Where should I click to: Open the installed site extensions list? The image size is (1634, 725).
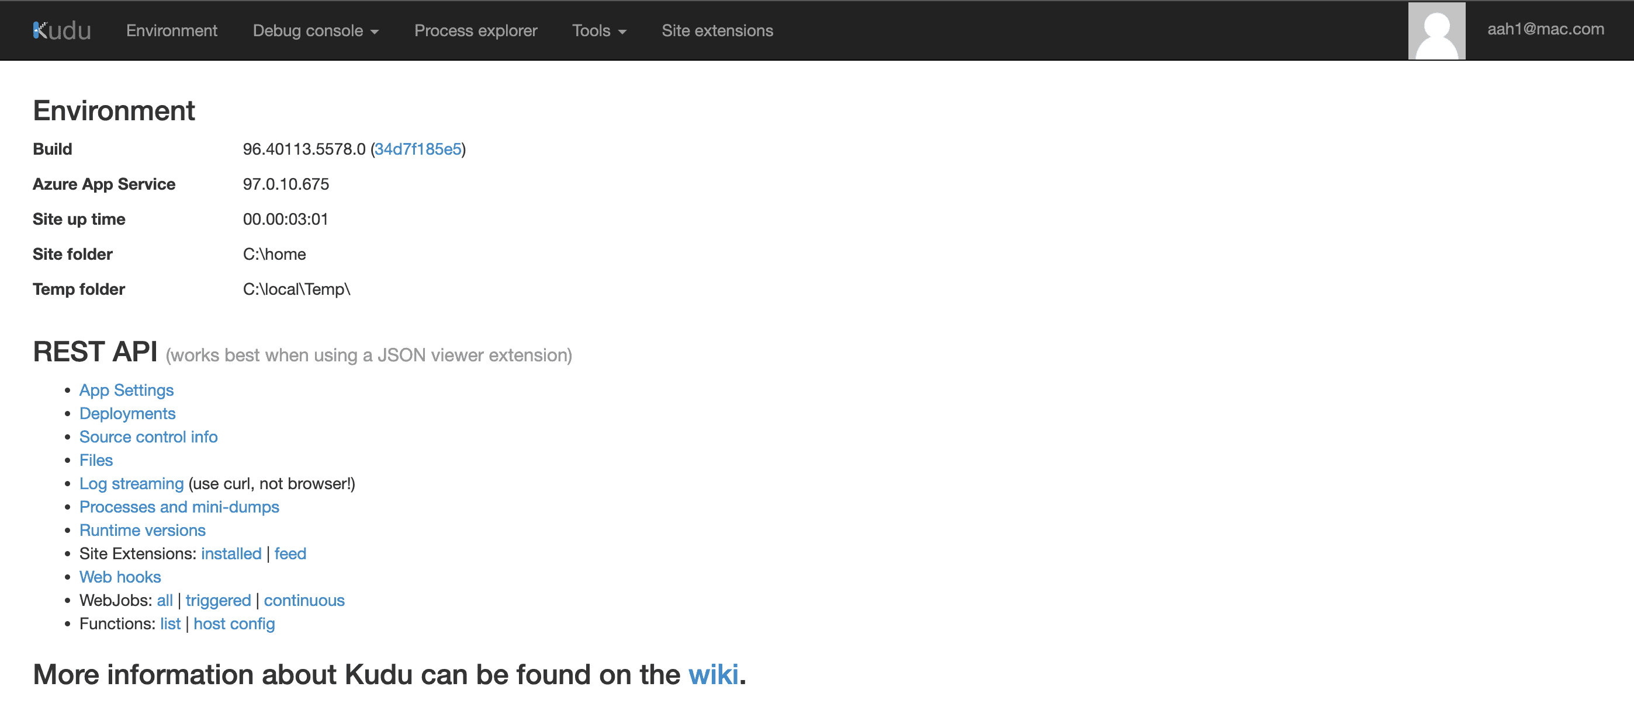[231, 553]
